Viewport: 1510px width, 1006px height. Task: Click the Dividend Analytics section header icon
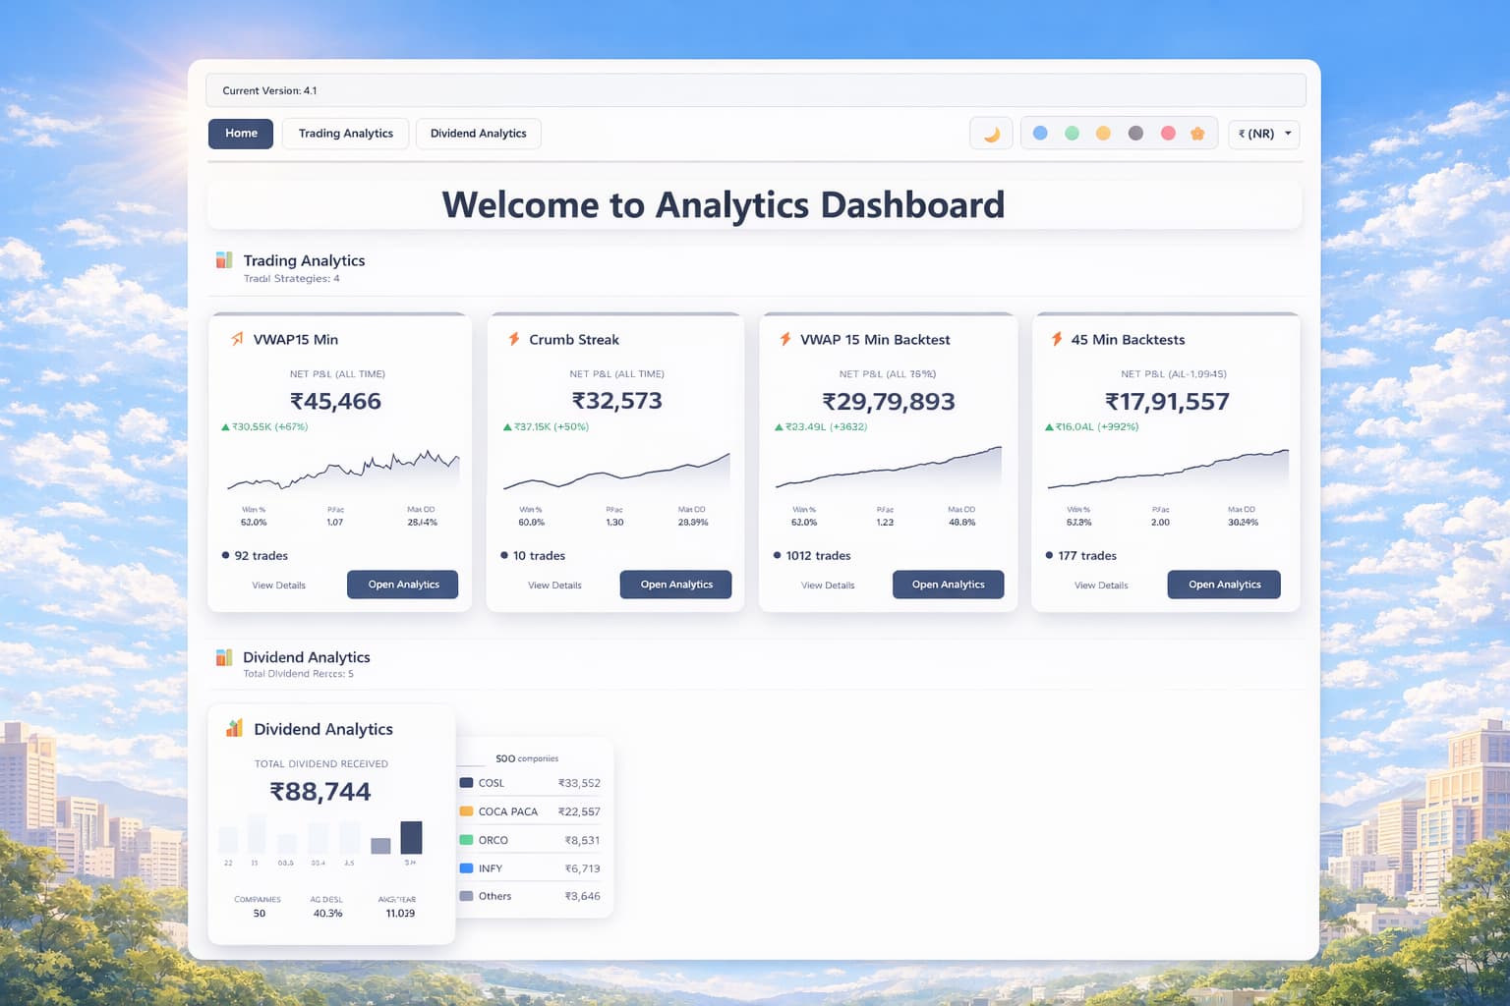pyautogui.click(x=224, y=657)
